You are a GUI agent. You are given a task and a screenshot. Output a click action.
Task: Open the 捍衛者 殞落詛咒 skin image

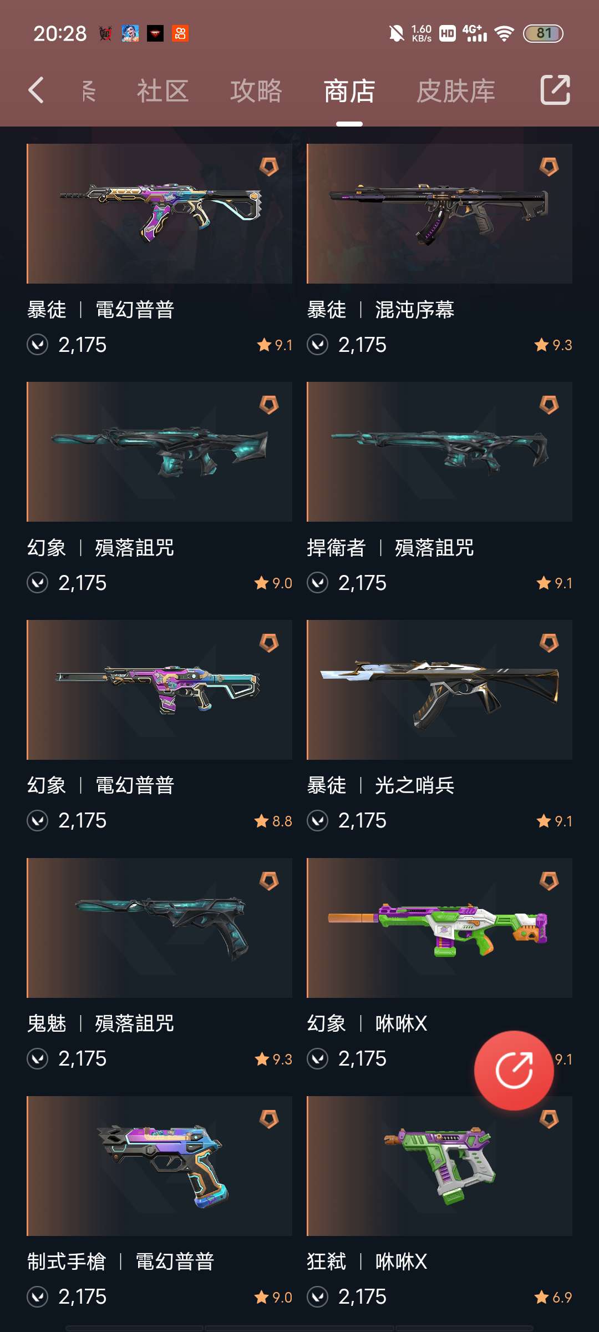coord(439,452)
